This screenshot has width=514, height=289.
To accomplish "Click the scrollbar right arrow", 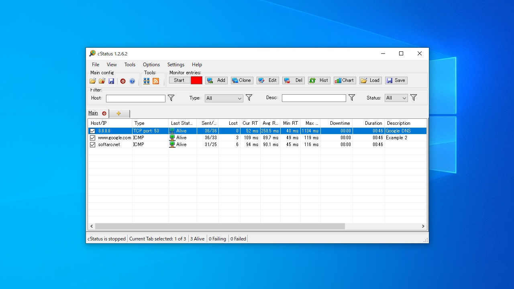I will [423, 226].
